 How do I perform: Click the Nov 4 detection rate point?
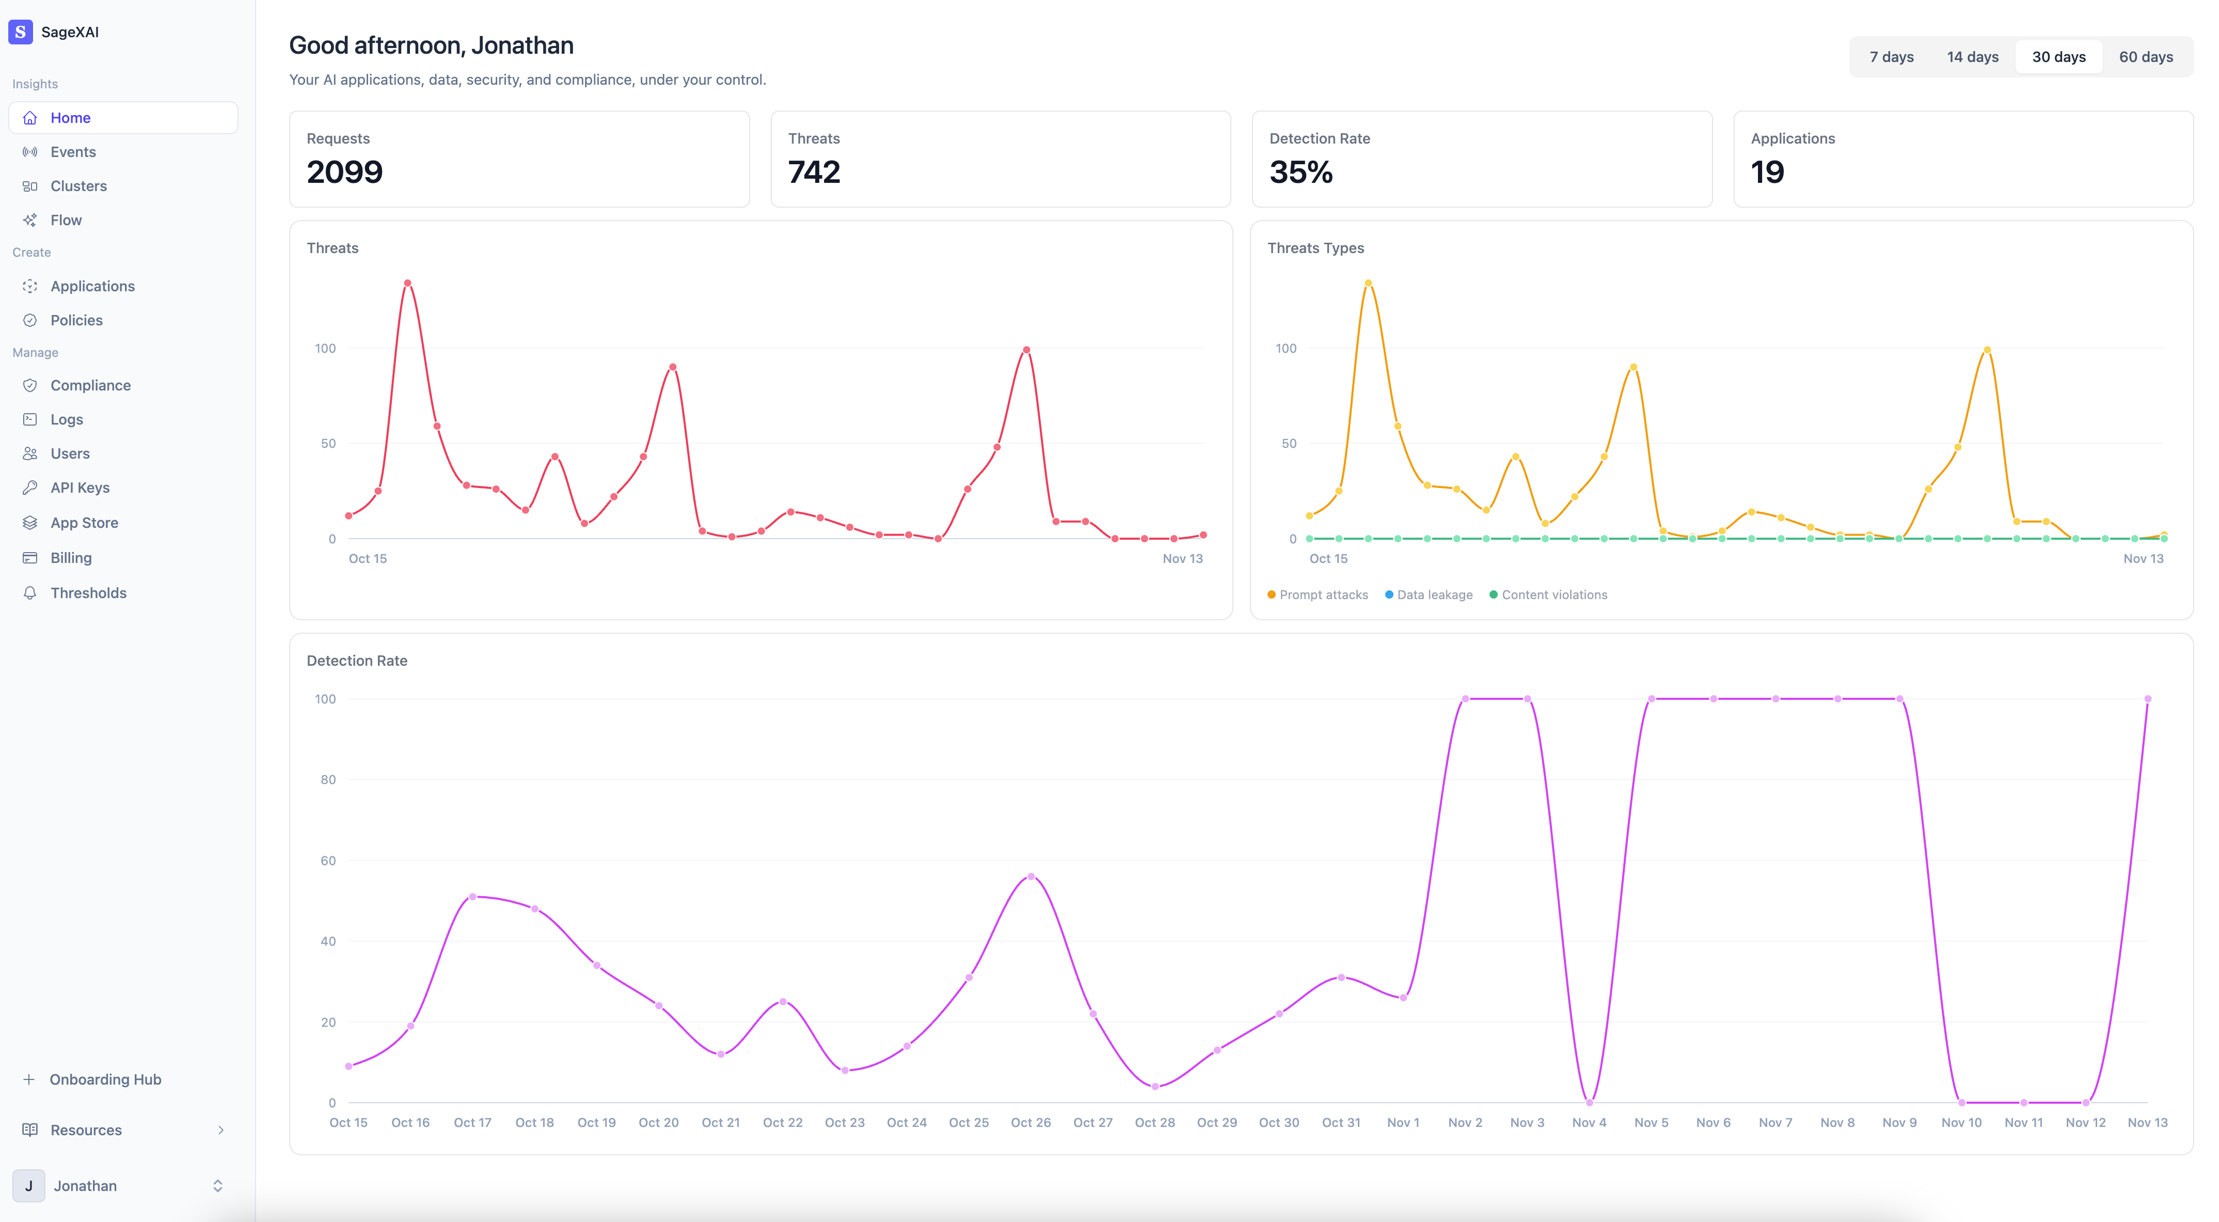click(1589, 1102)
